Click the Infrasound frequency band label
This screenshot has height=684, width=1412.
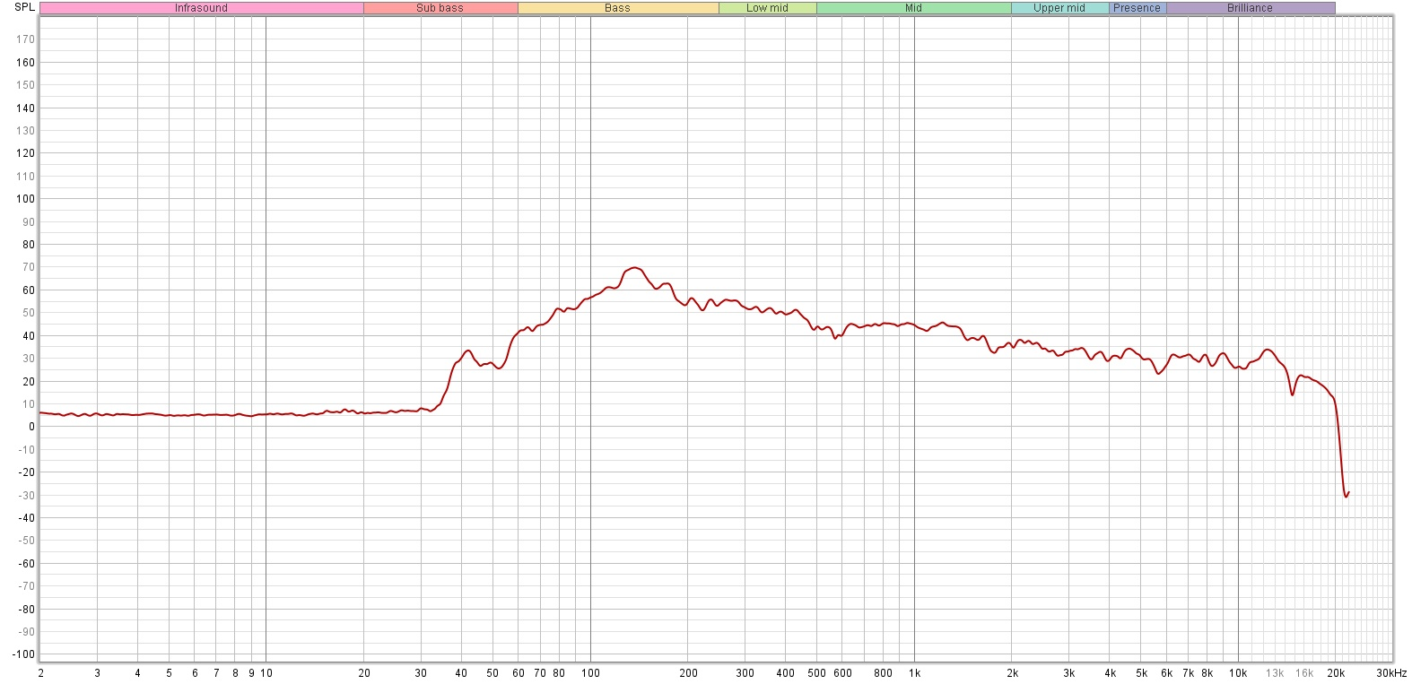coord(201,8)
